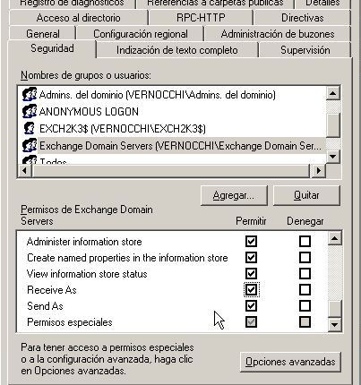Check the Denegar box for Send As
This screenshot has width=361, height=385.
point(305,305)
